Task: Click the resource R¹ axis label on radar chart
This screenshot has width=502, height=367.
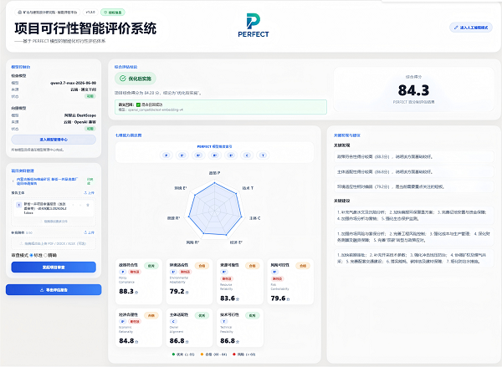Action: coord(173,218)
